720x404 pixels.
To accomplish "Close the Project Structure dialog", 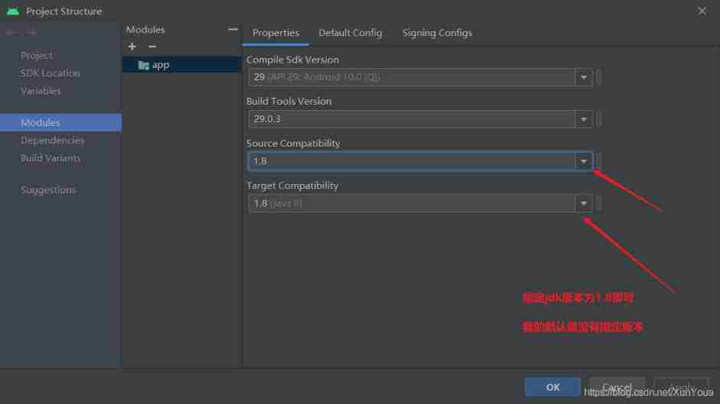I will pyautogui.click(x=702, y=11).
